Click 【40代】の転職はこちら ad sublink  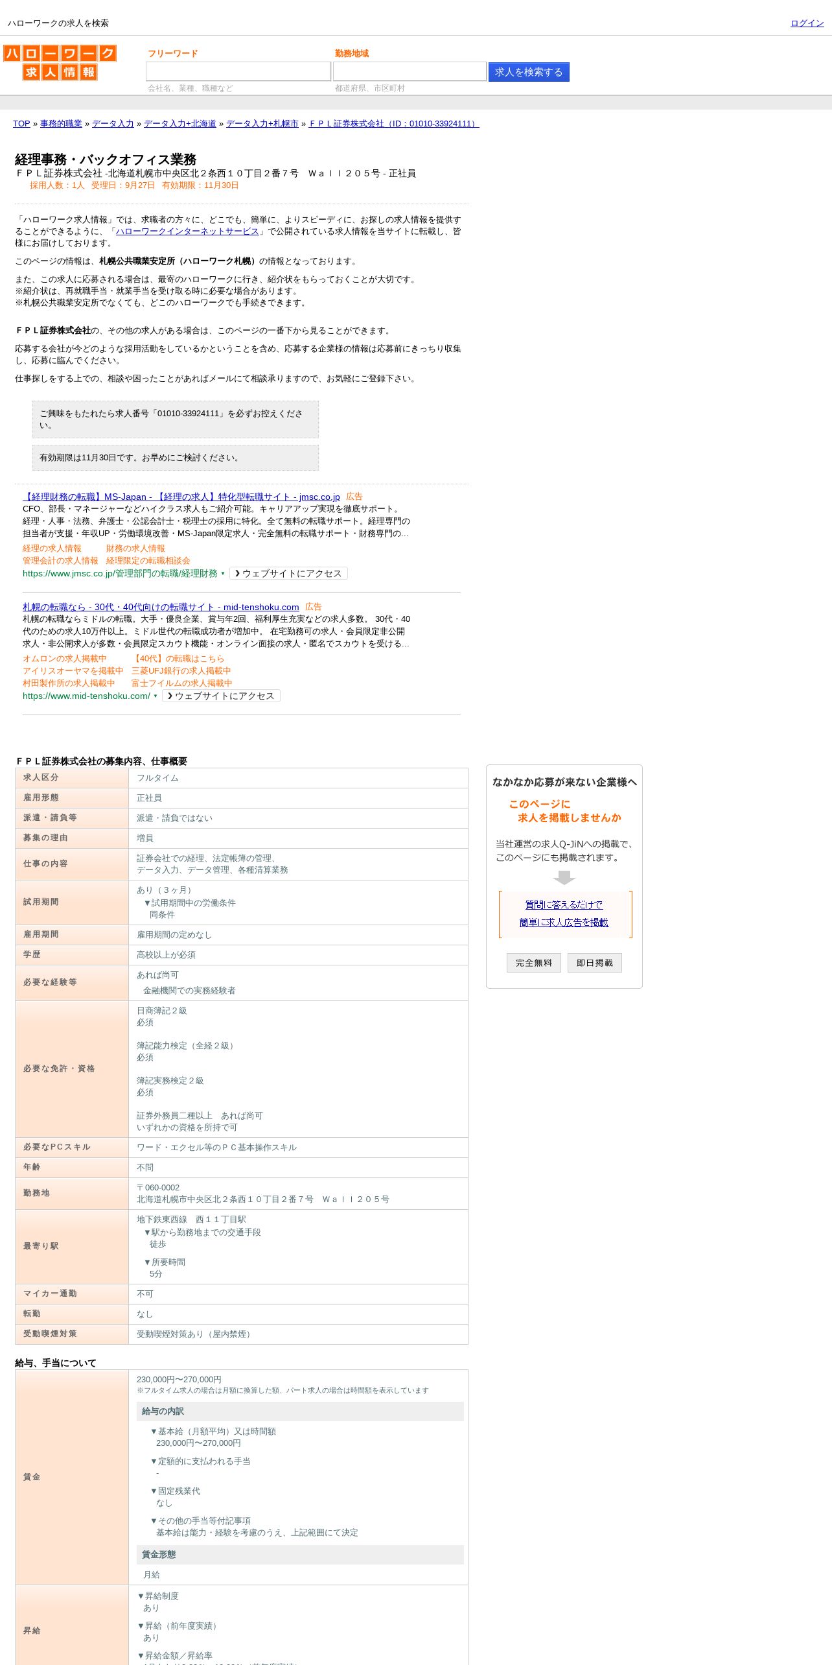coord(178,659)
